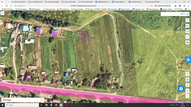This screenshot has width=191, height=107.
Task: Open File Explorer on taskbar
Action: coord(46,105)
